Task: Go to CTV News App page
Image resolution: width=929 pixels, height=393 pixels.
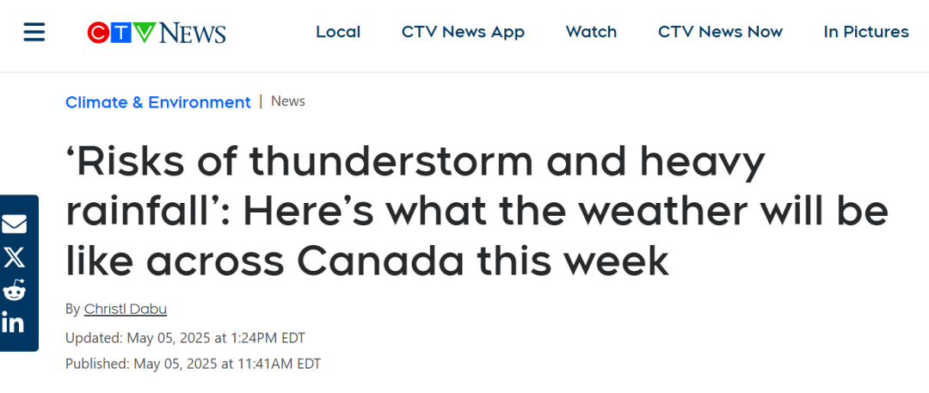Action: (464, 32)
